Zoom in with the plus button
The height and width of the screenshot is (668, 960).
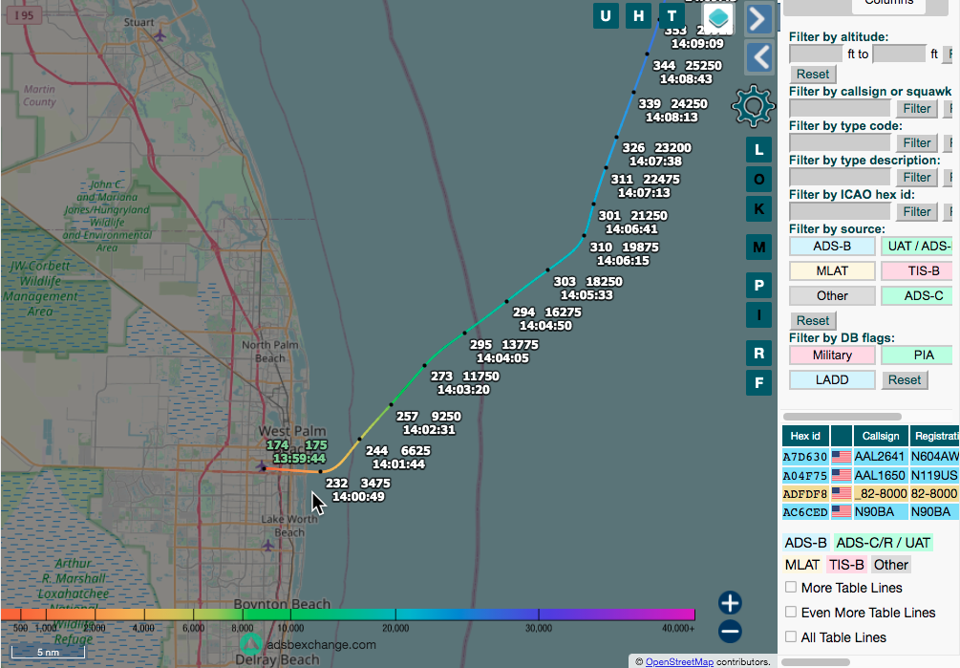point(730,603)
